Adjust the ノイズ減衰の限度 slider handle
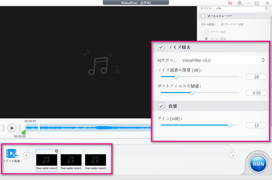The height and width of the screenshot is (180, 272). point(176,77)
